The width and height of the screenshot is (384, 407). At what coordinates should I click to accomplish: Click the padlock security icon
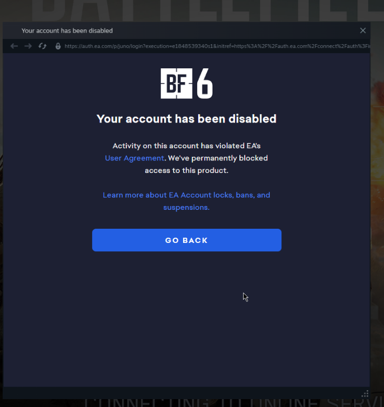(58, 46)
